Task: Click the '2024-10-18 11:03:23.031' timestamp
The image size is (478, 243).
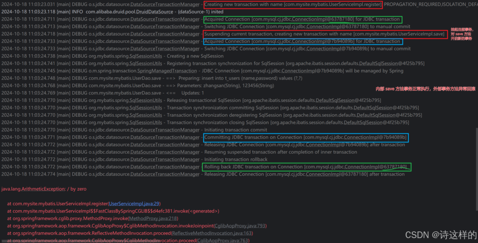Action: (28, 5)
